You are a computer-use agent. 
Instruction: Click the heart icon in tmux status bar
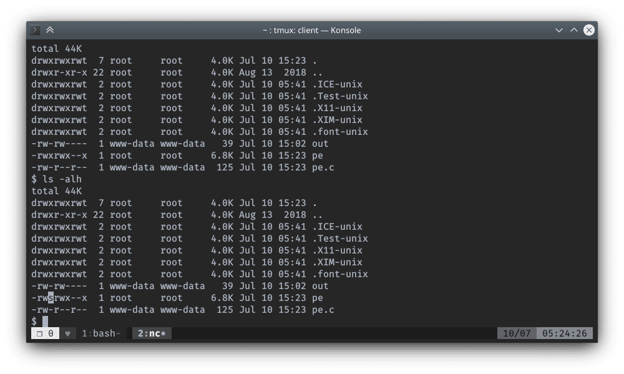67,333
